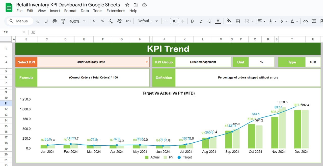323x166 pixels.
Task: Open the Tools menu
Action: click(98, 11)
